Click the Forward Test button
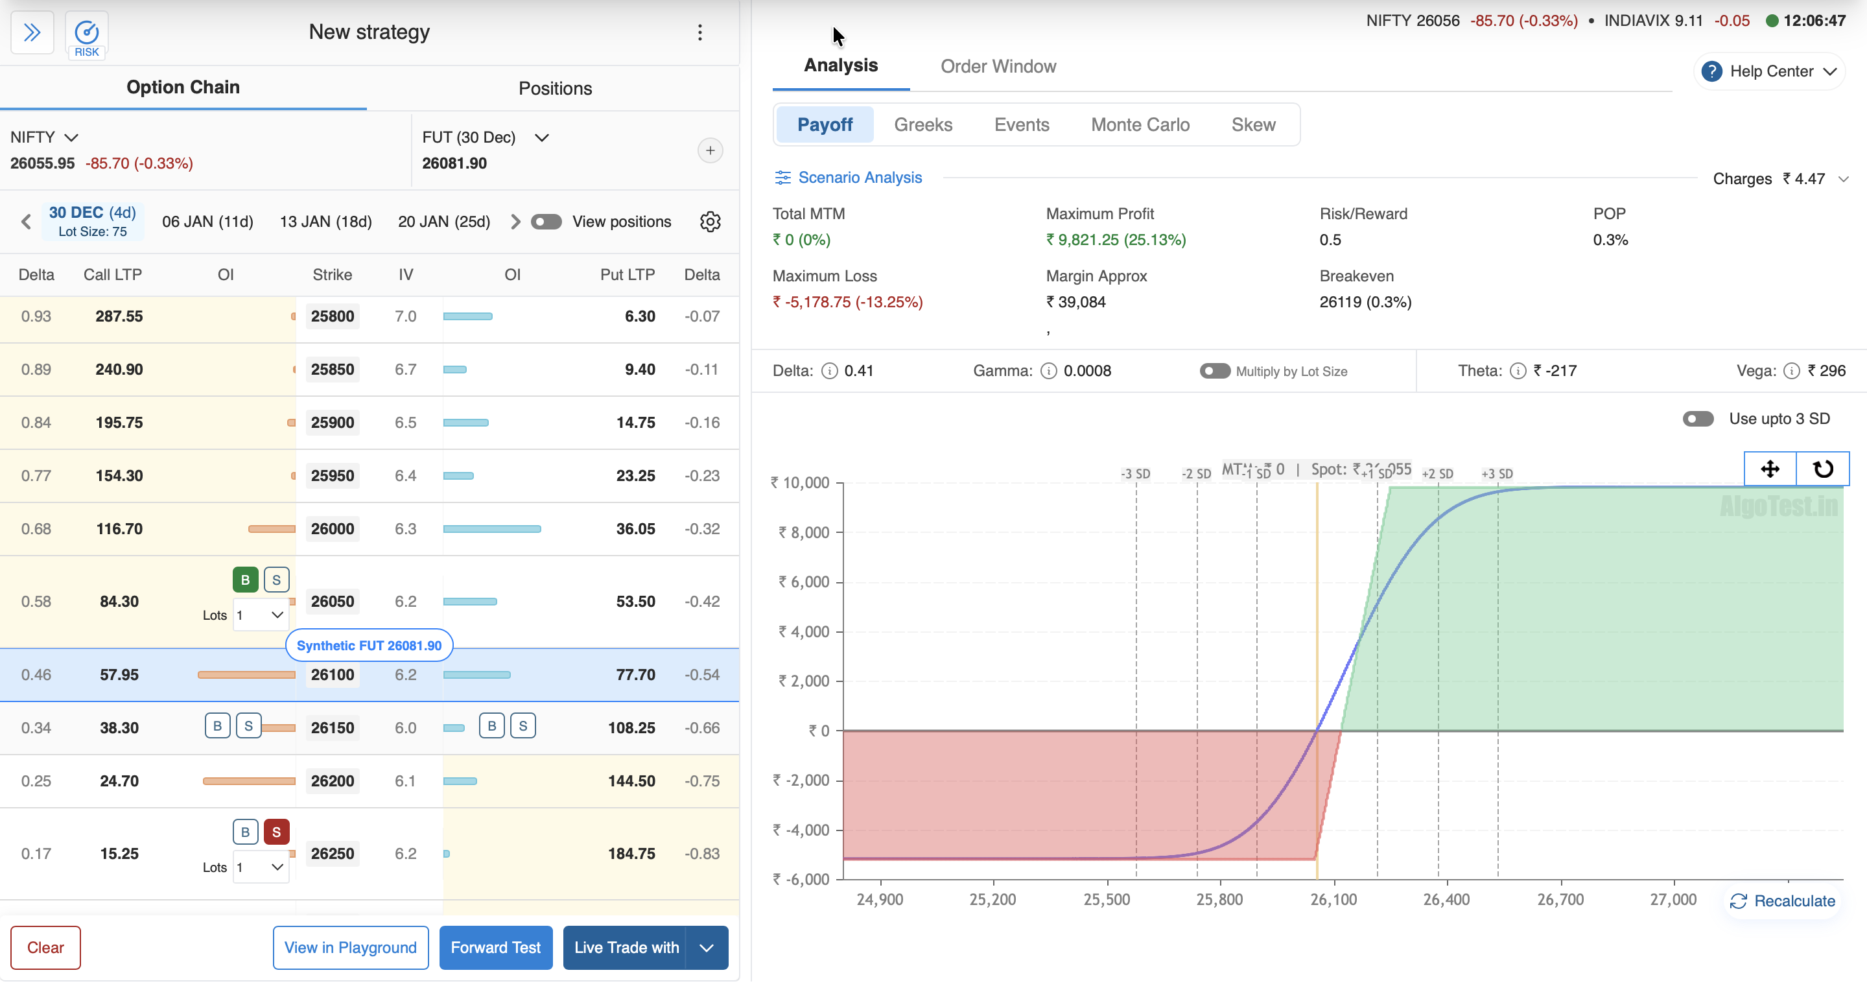1867x988 pixels. (495, 947)
